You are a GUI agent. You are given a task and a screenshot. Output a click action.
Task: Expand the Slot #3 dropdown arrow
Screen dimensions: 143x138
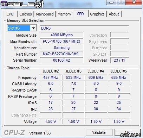(33, 28)
